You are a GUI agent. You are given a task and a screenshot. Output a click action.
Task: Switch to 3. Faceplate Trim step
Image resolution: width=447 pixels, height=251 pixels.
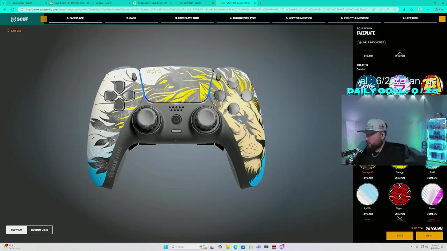pyautogui.click(x=187, y=18)
